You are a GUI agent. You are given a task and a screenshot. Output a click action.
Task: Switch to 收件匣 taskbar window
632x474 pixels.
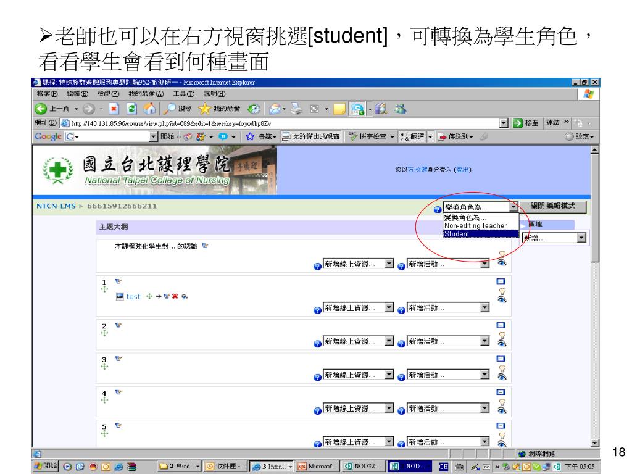[x=225, y=467]
